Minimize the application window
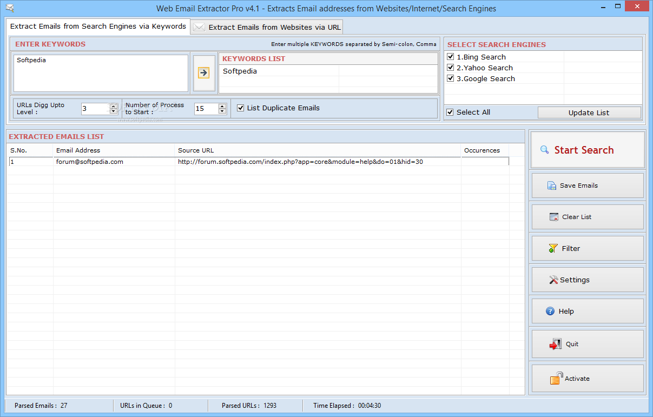The width and height of the screenshot is (653, 417). pos(603,7)
